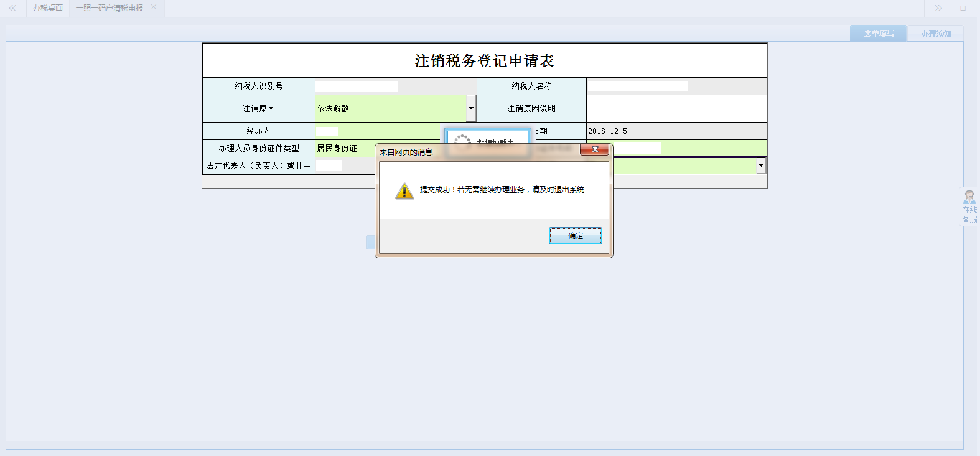This screenshot has height=456, width=980.
Task: Click the 注销原因说明 text field
Action: point(676,108)
